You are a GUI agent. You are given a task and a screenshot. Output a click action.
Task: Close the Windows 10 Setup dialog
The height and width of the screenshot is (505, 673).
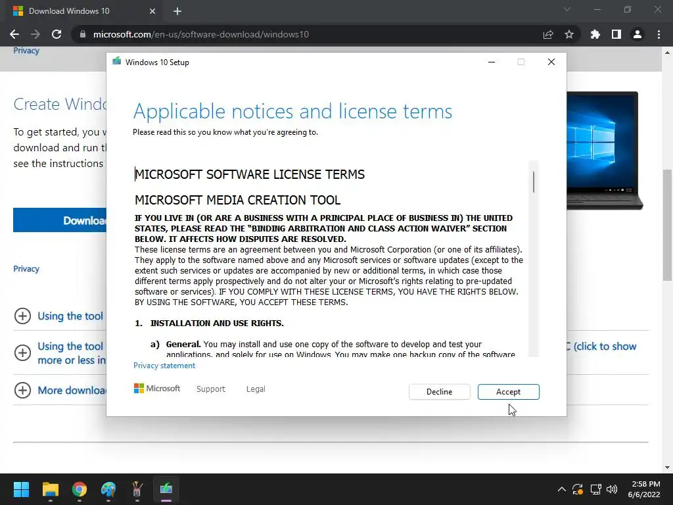click(551, 62)
